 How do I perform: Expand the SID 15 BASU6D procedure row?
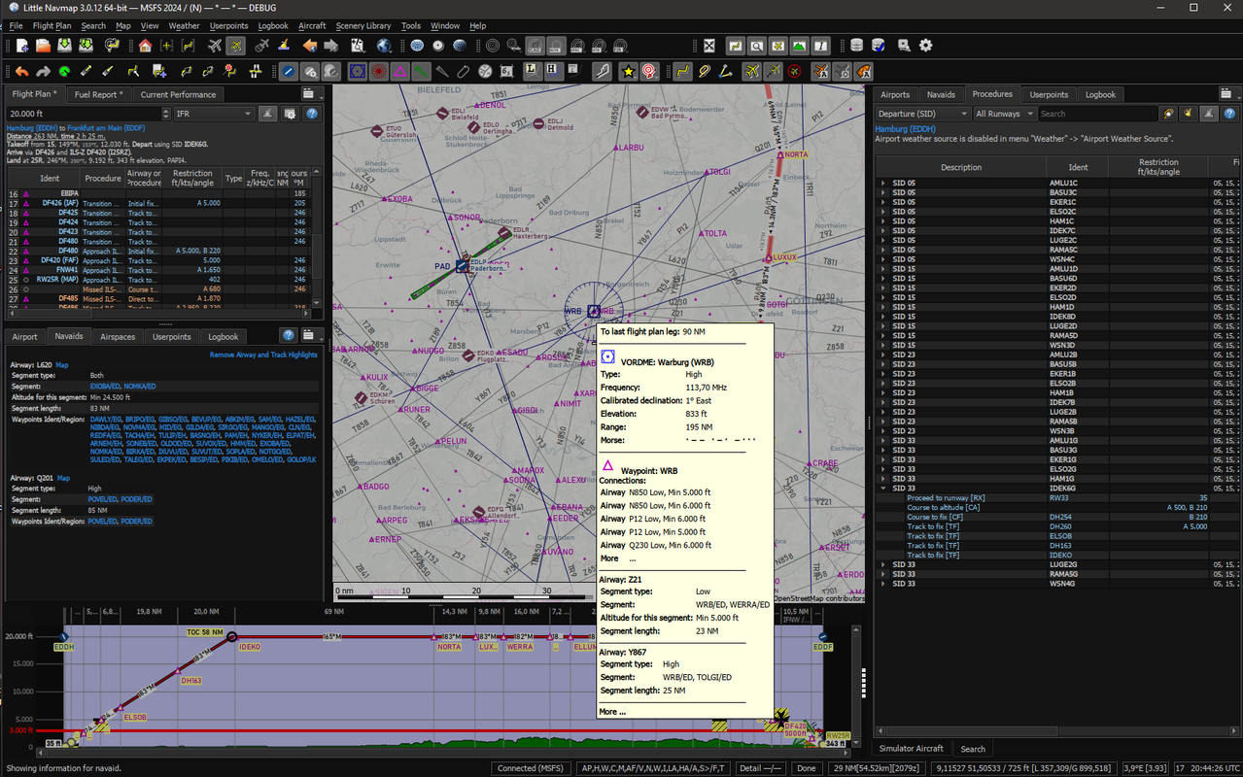point(882,278)
